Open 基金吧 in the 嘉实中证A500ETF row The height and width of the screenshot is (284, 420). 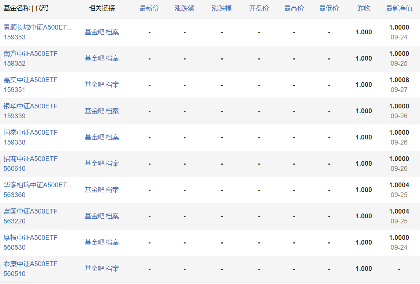click(x=94, y=85)
